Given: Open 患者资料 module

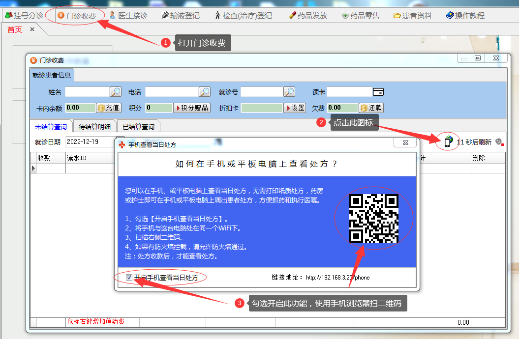Looking at the screenshot, I should point(413,16).
